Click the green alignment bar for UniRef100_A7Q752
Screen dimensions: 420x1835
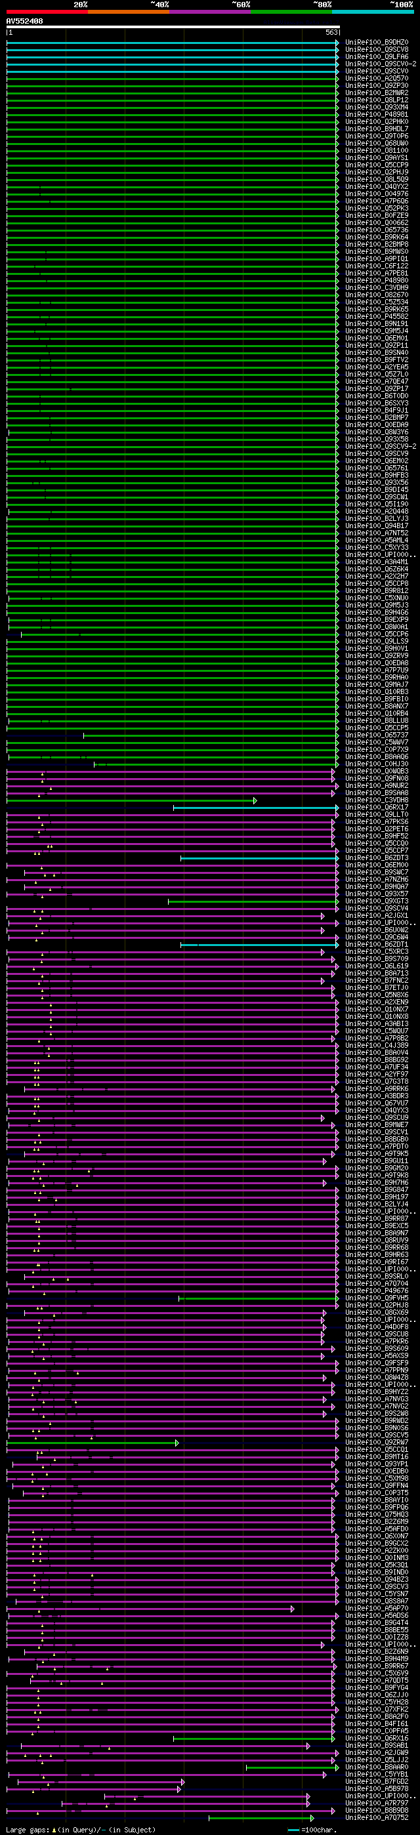(261, 1818)
